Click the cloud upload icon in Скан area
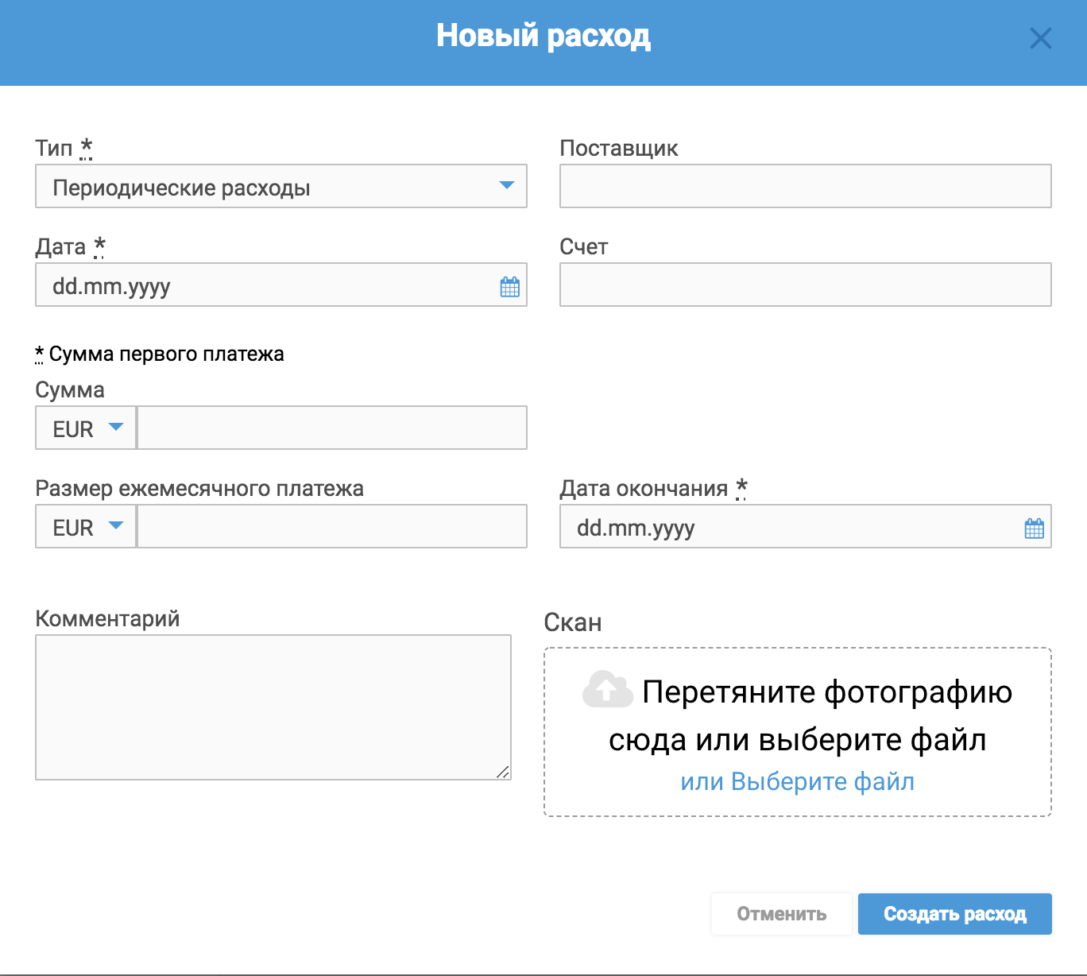 607,689
